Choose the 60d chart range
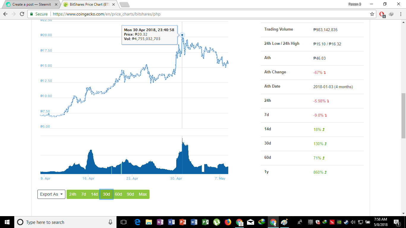Image resolution: width=406 pixels, height=228 pixels. point(118,194)
